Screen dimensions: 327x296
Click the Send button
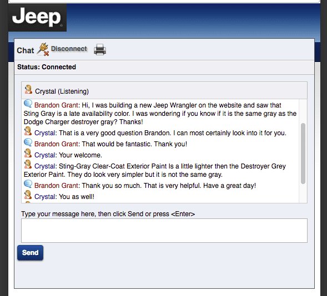tap(30, 253)
